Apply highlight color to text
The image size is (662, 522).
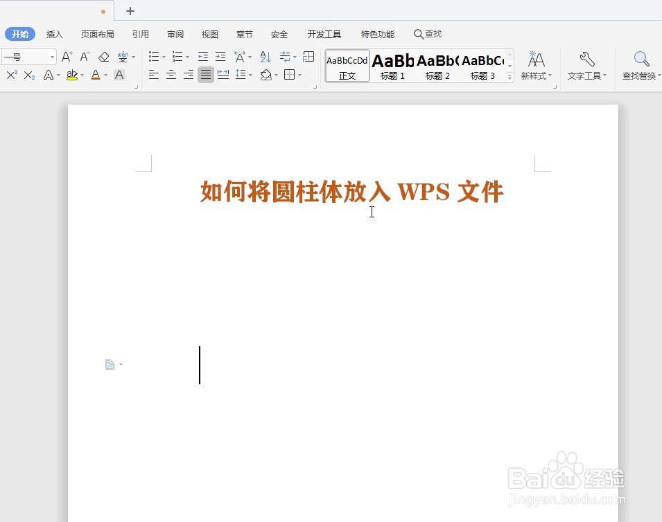pos(72,75)
